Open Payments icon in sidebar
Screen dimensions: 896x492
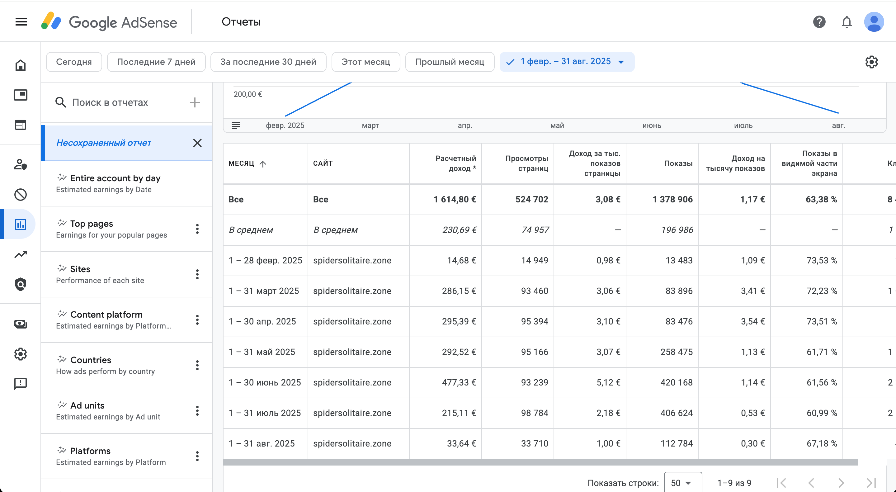click(x=21, y=324)
